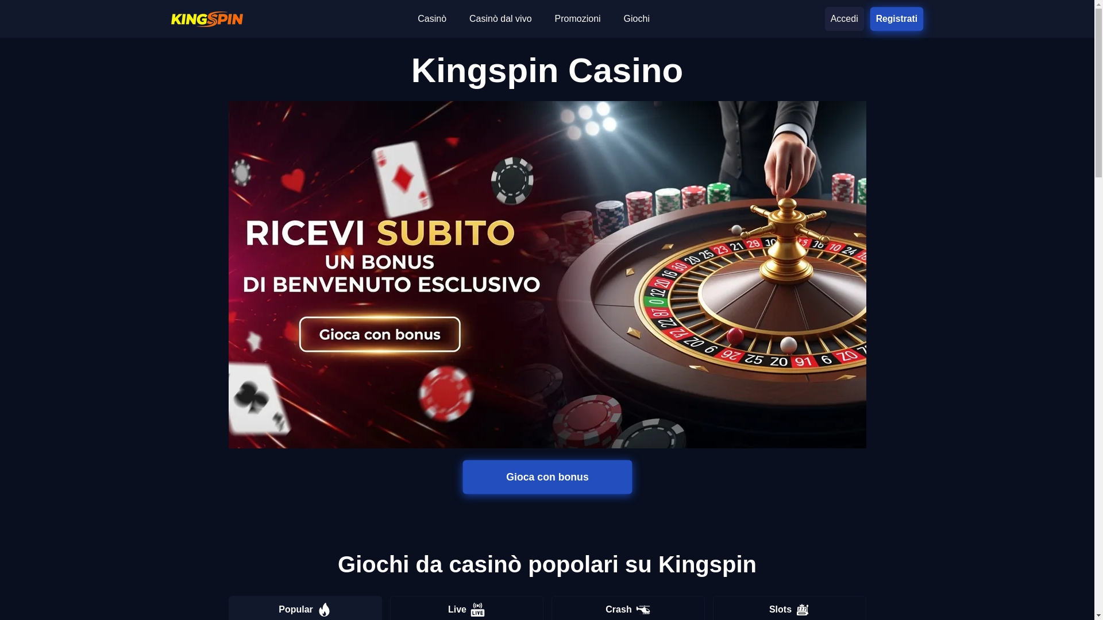Switch to the Popular games tab
Image resolution: width=1103 pixels, height=620 pixels.
coord(305,609)
